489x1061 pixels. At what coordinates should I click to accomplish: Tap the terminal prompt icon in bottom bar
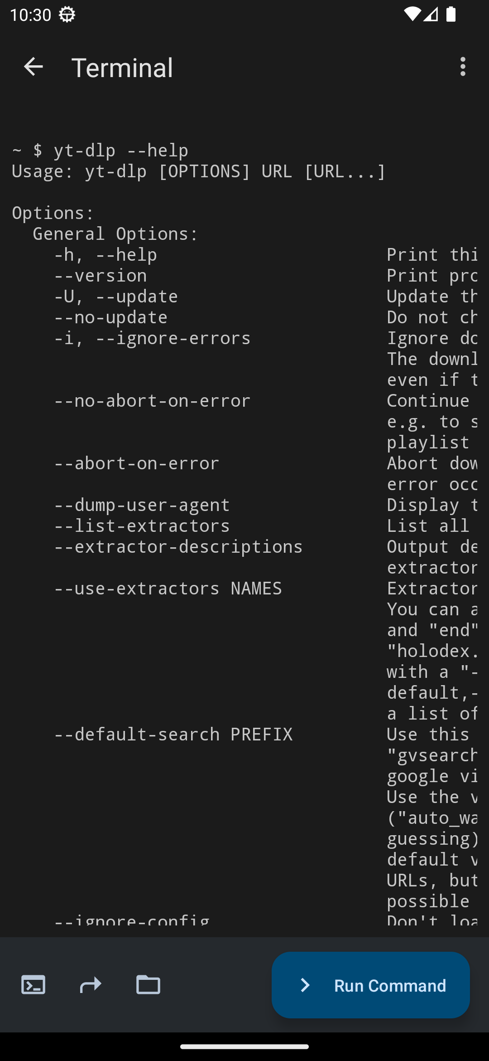click(34, 985)
